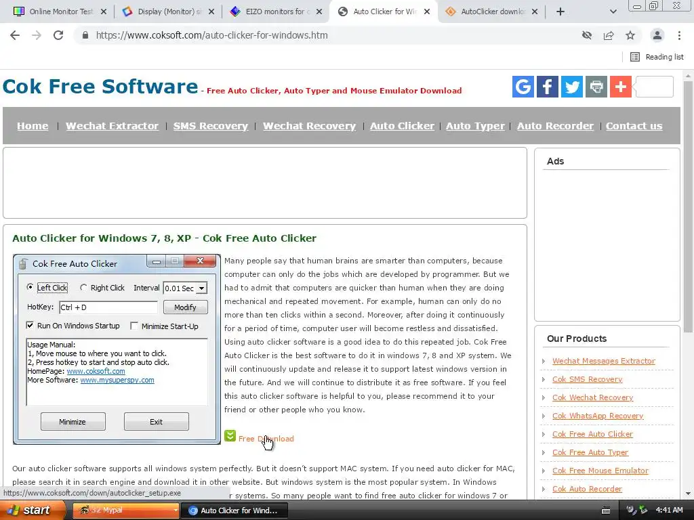Click the Minimize button in Auto Clicker image
The image size is (694, 520).
pyautogui.click(x=73, y=422)
